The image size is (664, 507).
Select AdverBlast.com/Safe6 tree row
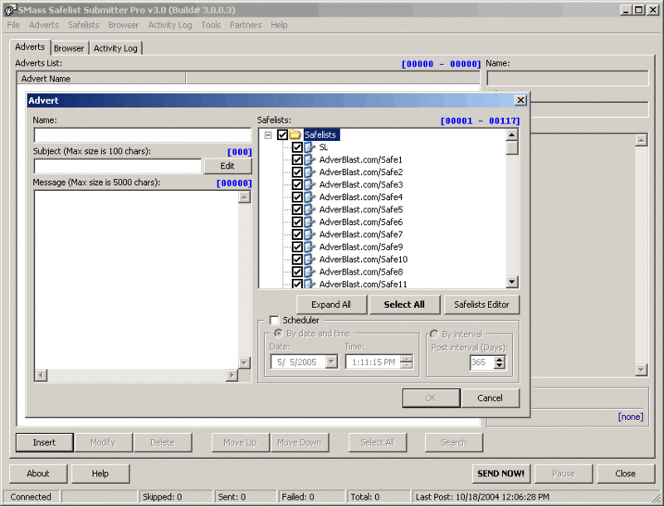click(361, 222)
